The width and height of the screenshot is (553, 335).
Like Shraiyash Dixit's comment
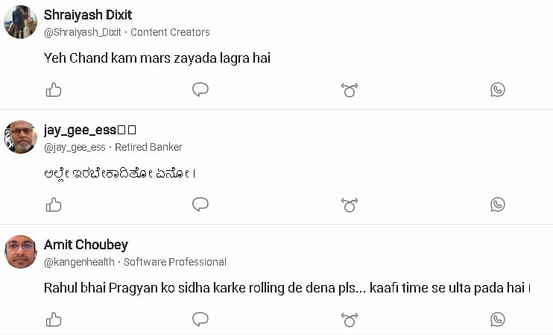[x=54, y=90]
